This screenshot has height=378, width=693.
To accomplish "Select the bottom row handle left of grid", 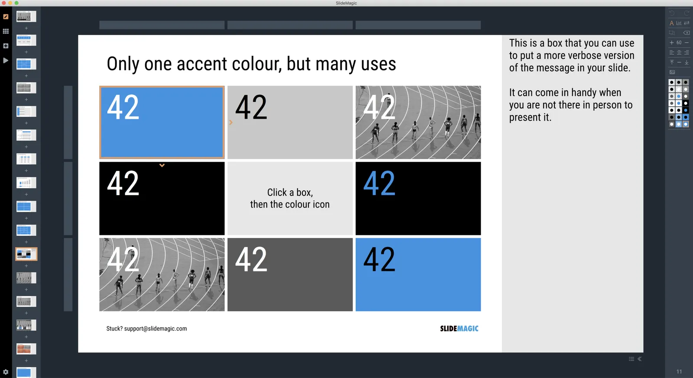I will (x=68, y=275).
